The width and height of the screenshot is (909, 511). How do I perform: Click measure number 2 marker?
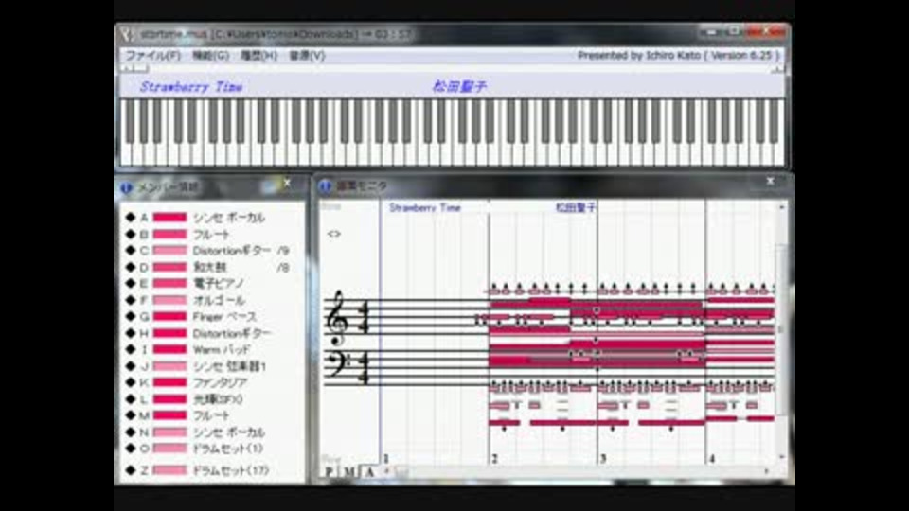point(494,458)
